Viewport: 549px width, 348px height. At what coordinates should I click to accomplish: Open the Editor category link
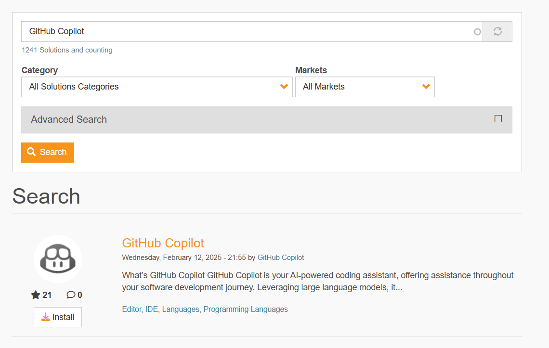pyautogui.click(x=132, y=309)
